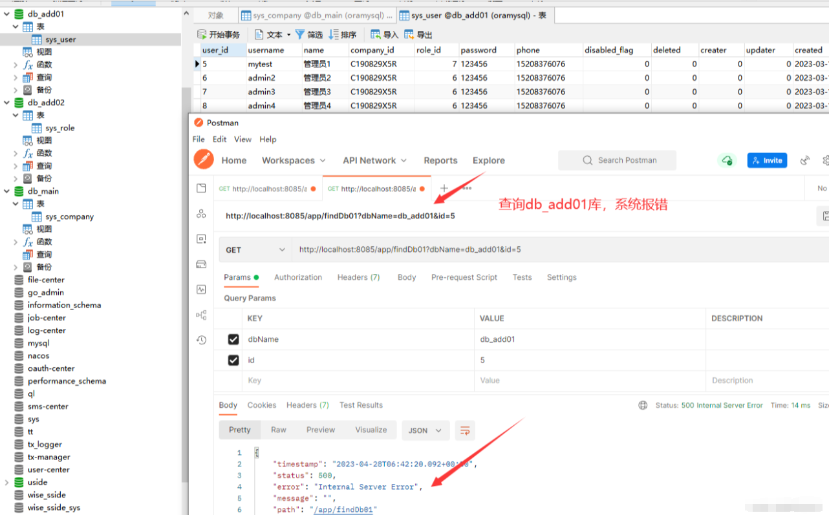Image resolution: width=829 pixels, height=515 pixels.
Task: Click 开始事务 in Navicat toolbar
Action: [218, 34]
